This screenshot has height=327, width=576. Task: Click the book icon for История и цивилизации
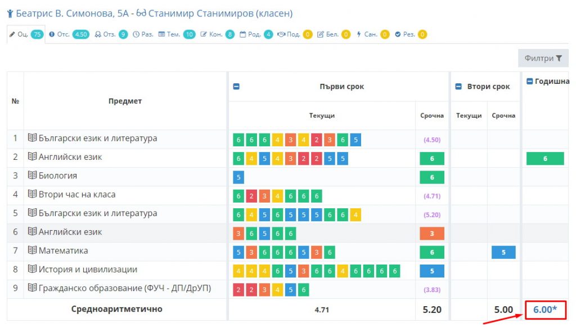tap(32, 270)
